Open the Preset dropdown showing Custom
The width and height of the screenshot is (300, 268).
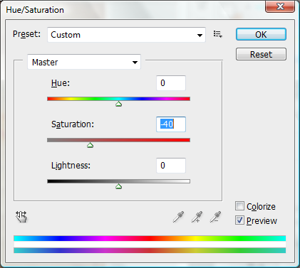coord(126,35)
